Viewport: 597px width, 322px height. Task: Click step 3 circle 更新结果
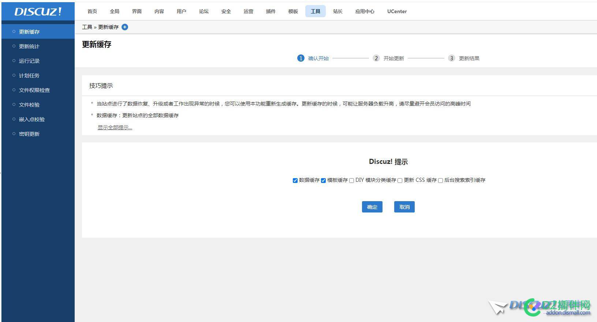click(x=452, y=58)
